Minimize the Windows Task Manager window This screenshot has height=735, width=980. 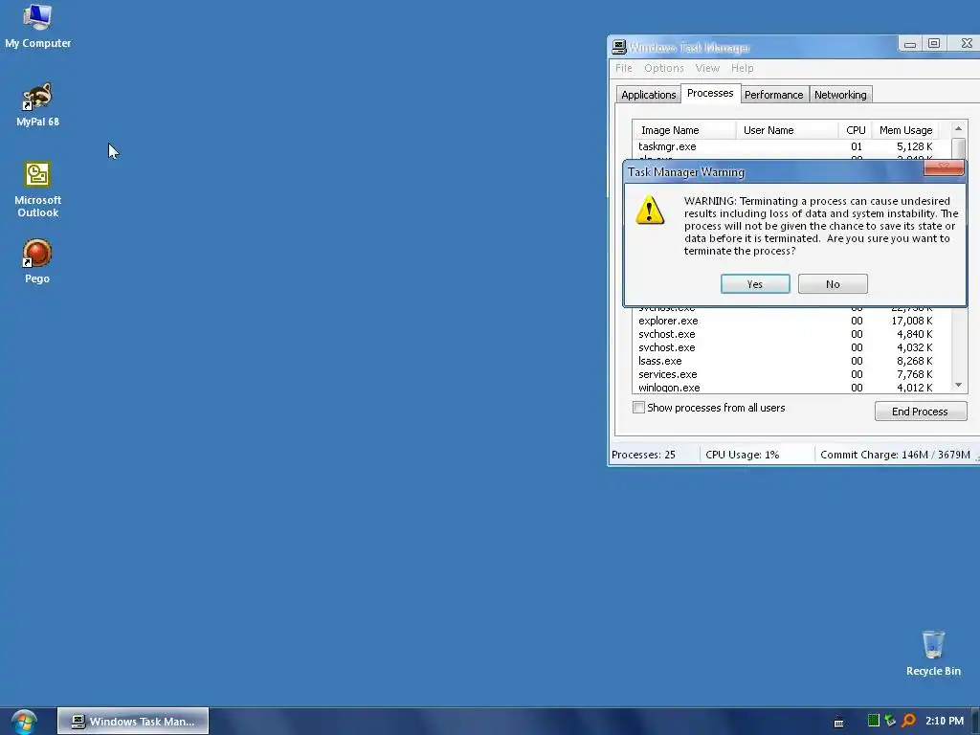(x=910, y=44)
